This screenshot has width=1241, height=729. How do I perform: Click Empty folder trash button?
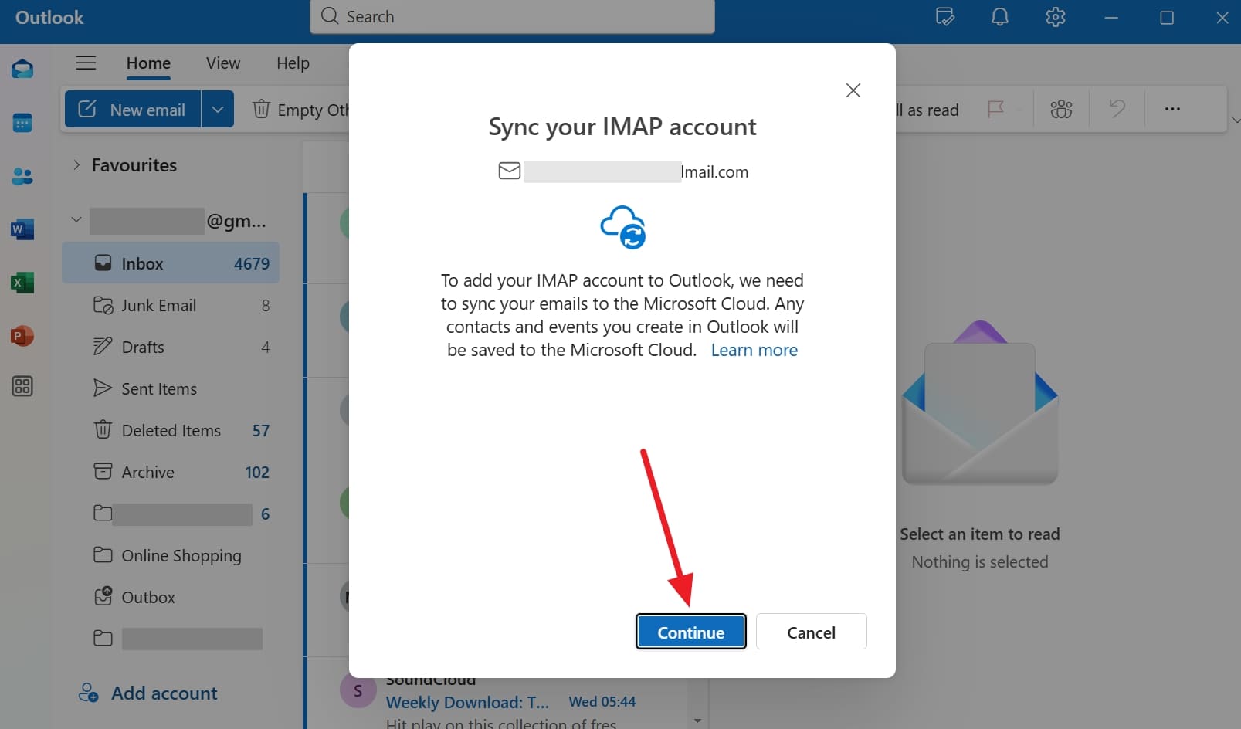[300, 110]
